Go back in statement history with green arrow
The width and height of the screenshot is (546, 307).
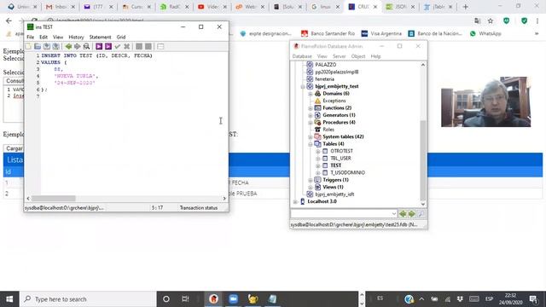(x=68, y=46)
